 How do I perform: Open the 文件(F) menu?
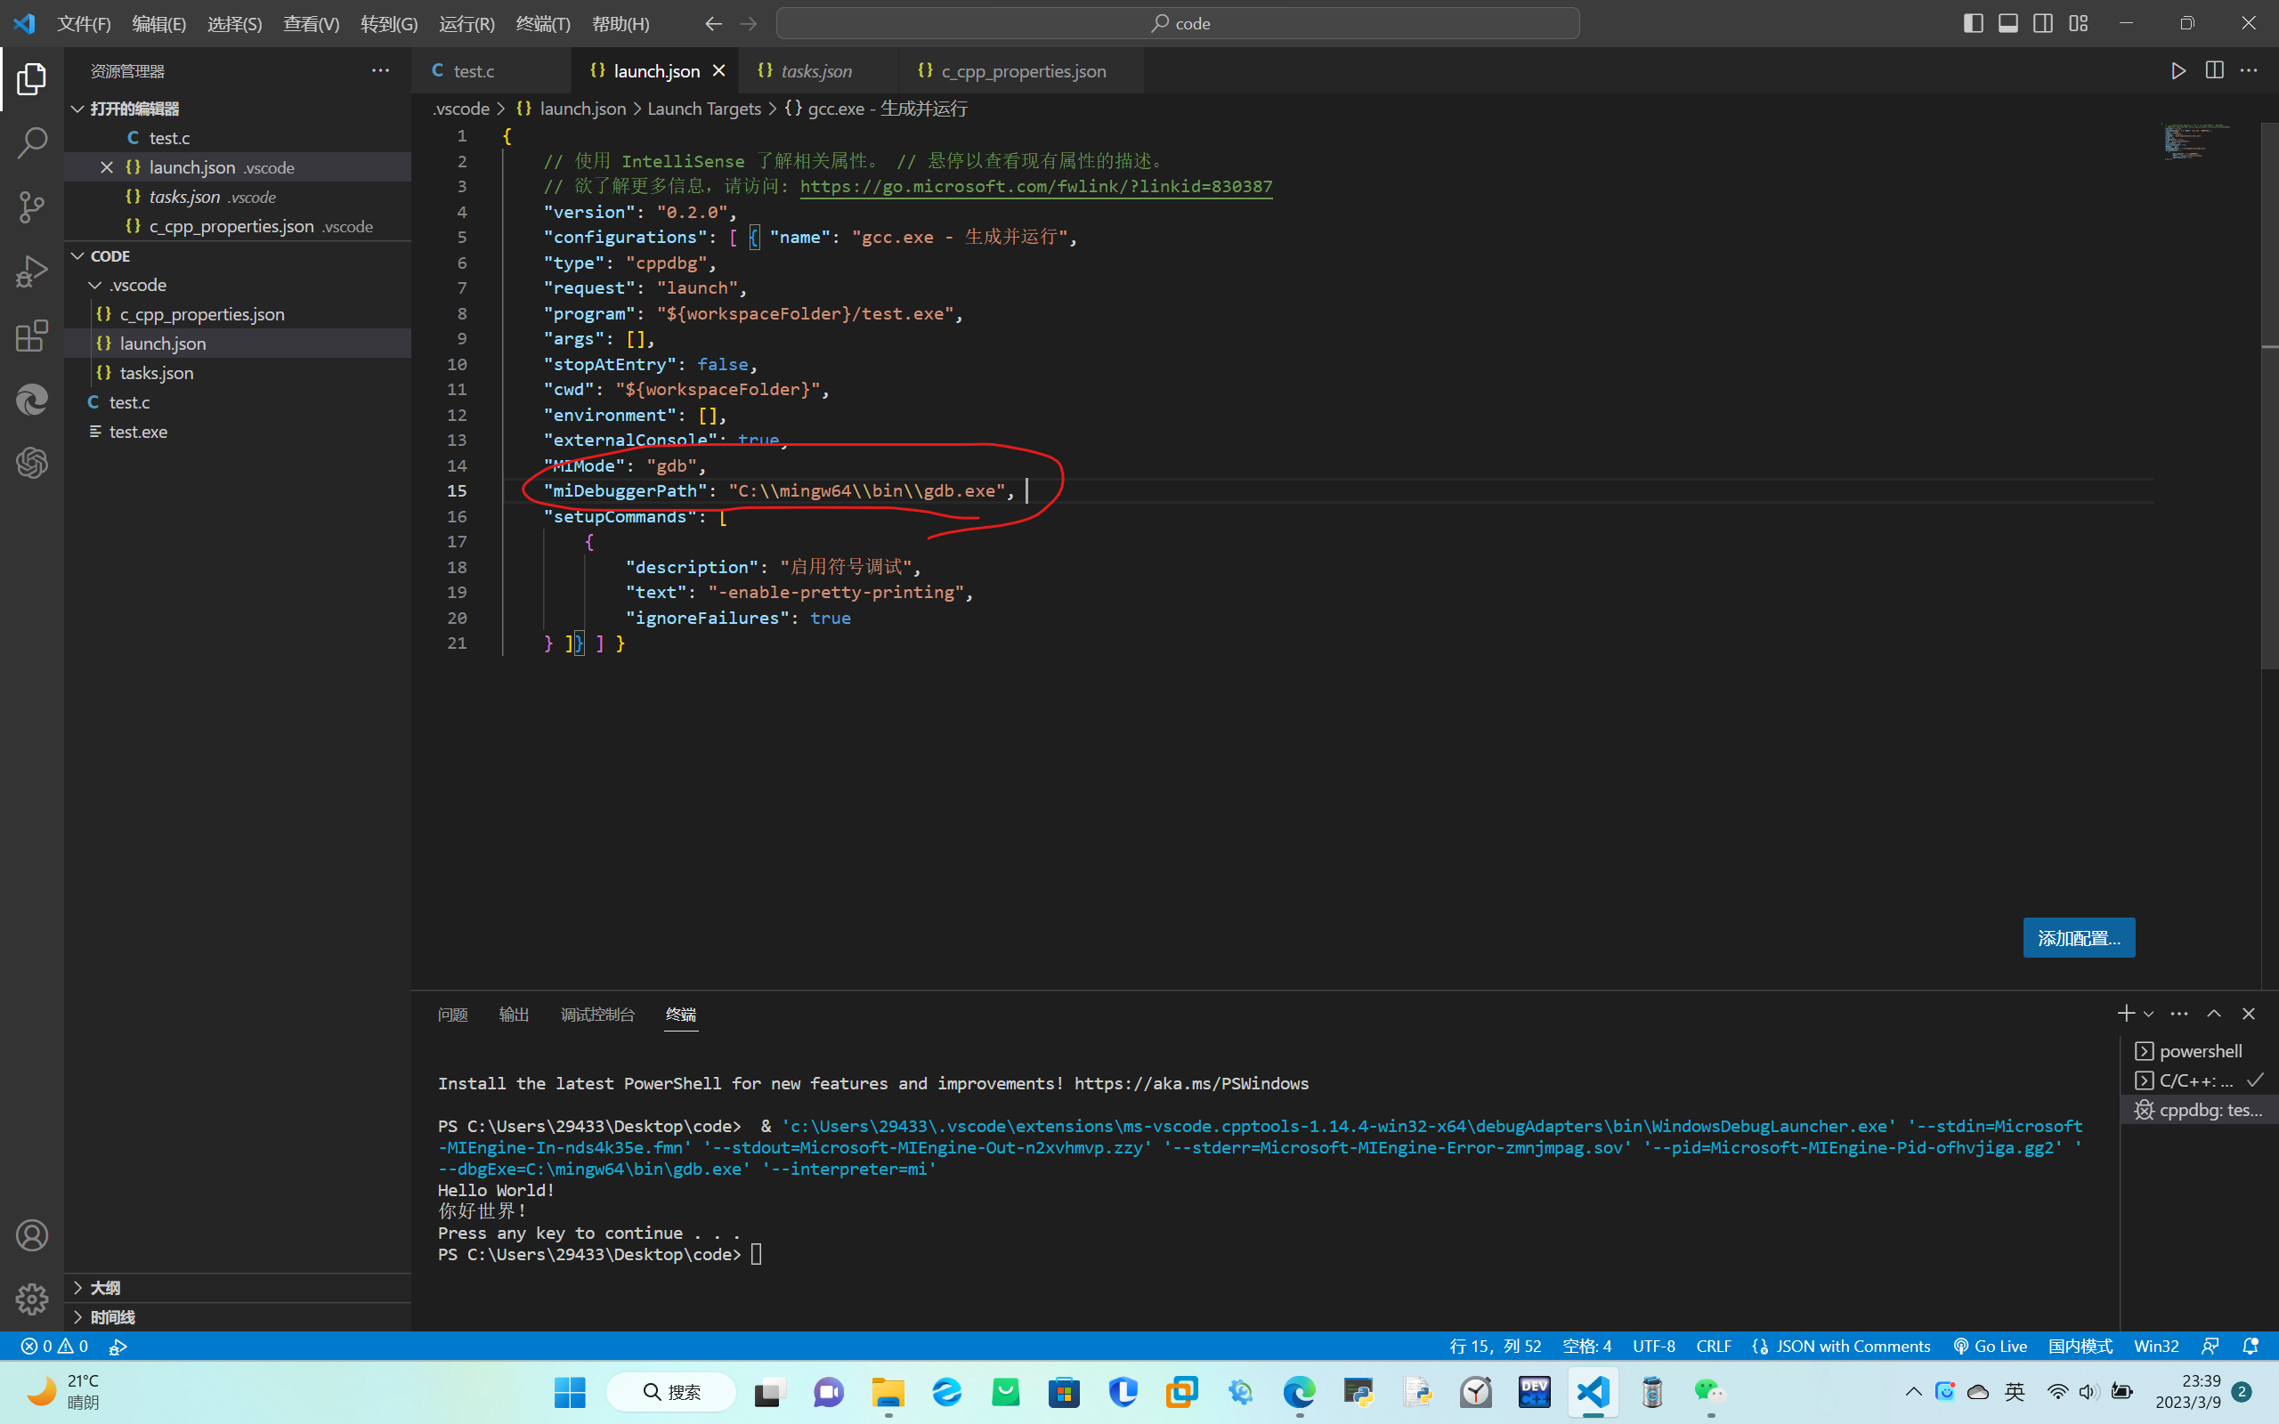[x=84, y=23]
